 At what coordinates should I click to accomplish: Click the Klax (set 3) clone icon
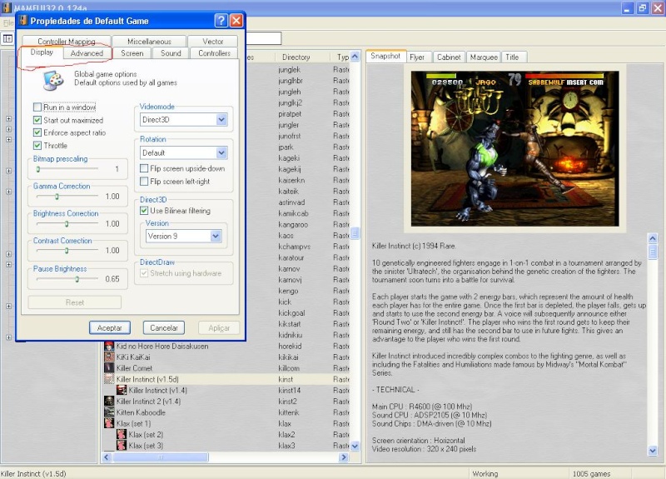122,446
